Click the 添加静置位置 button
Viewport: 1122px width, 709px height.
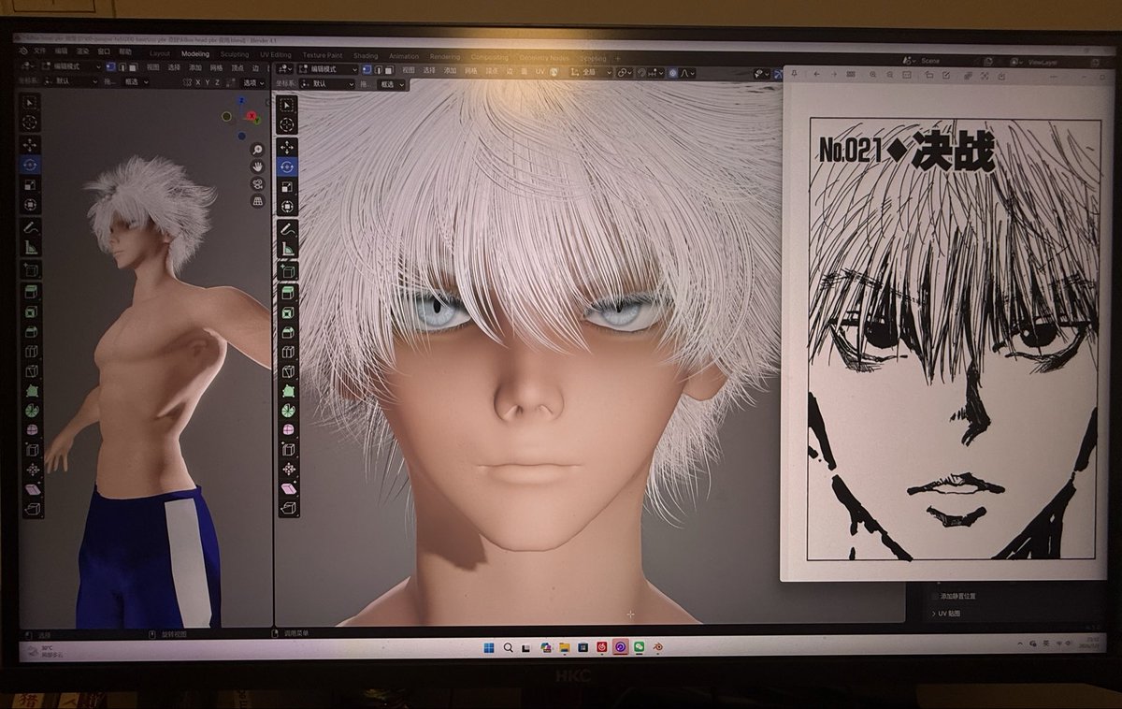pos(958,596)
